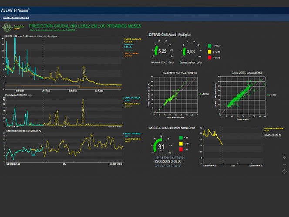
Task: Click the 3,53 difference gauge
Action: tap(190, 51)
